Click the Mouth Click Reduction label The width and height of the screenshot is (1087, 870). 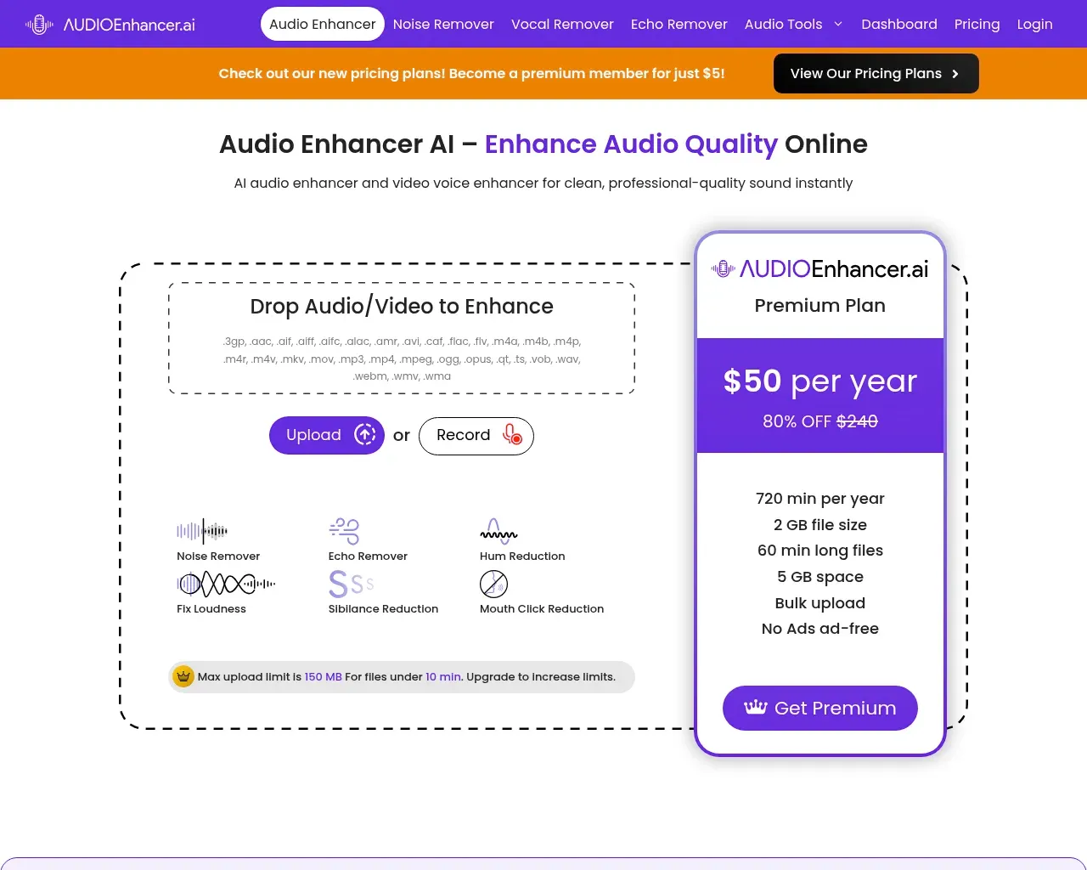pyautogui.click(x=542, y=609)
